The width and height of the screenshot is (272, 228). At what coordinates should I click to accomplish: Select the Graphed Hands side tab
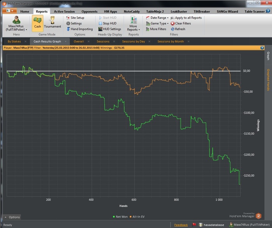click(268, 80)
